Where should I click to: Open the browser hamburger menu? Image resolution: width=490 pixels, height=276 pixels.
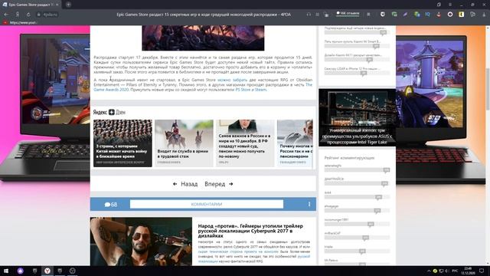[450, 5]
